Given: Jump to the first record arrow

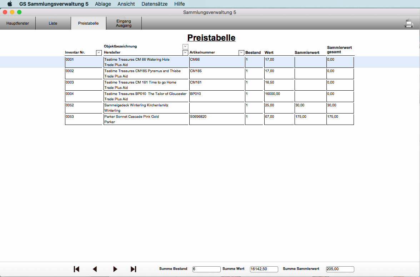Looking at the screenshot, I should pos(76,269).
